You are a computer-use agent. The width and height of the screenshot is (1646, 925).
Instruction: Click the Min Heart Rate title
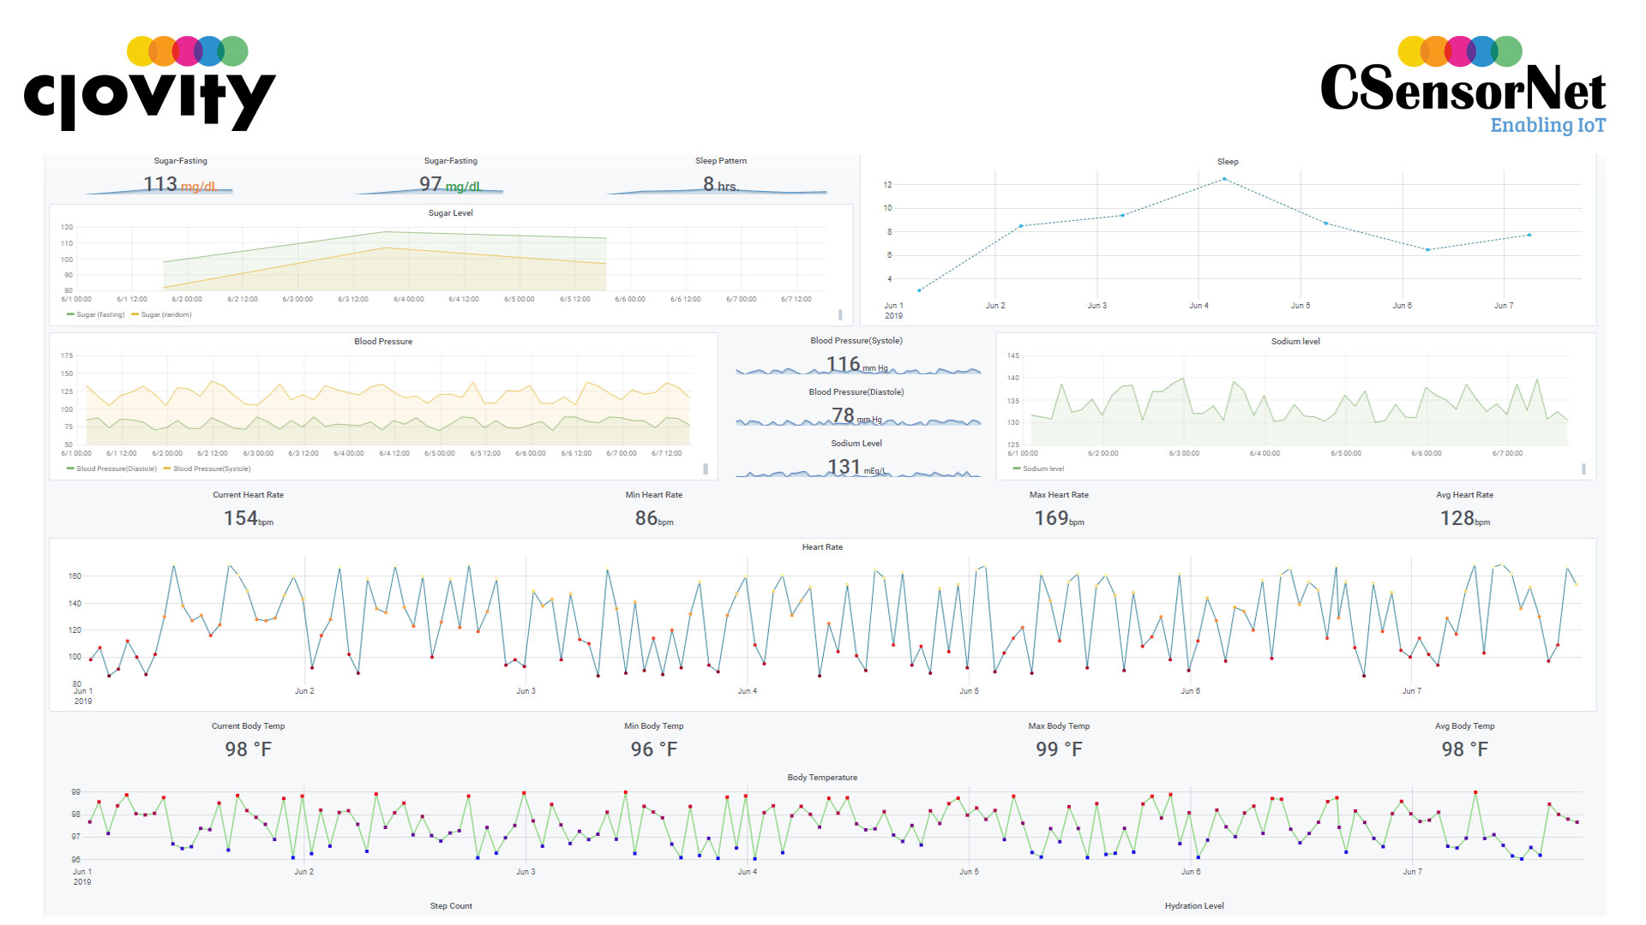coord(654,495)
